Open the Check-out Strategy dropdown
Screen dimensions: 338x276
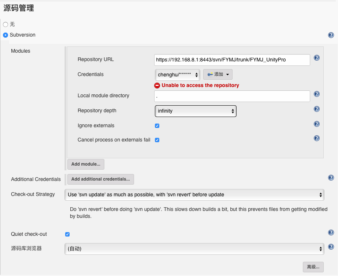pyautogui.click(x=194, y=195)
